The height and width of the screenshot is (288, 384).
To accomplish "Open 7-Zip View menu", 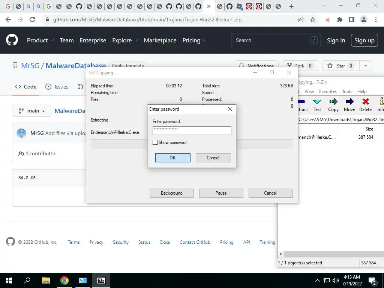I will pos(309,91).
